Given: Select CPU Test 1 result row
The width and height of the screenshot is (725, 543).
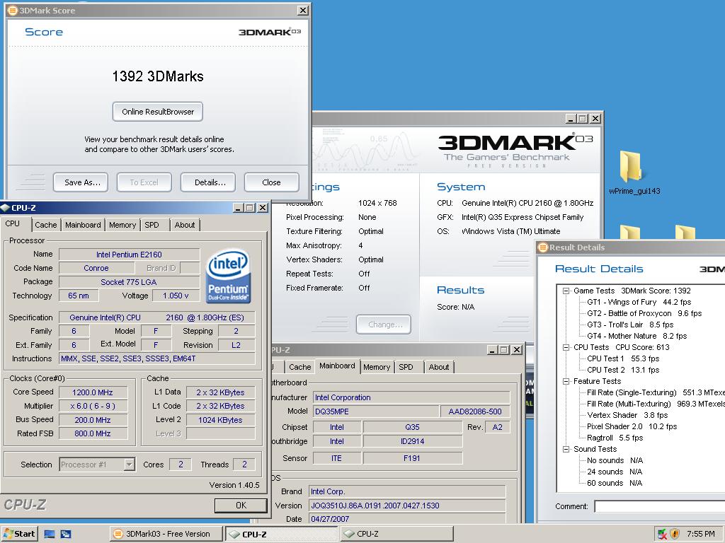Looking at the screenshot, I should (x=623, y=358).
